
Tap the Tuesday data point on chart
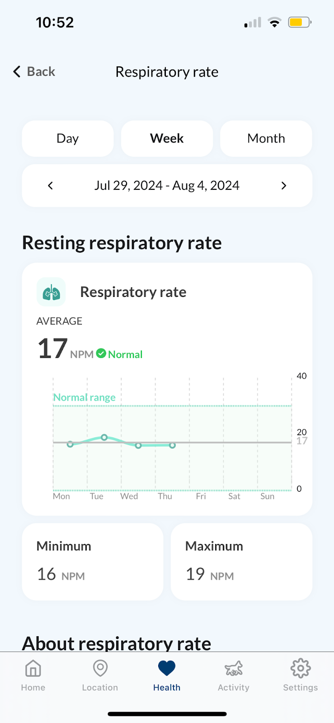click(104, 437)
